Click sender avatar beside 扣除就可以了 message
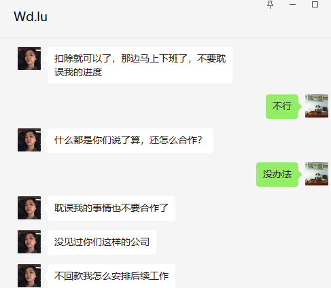Screen dimensions: 331x288 point(29,58)
